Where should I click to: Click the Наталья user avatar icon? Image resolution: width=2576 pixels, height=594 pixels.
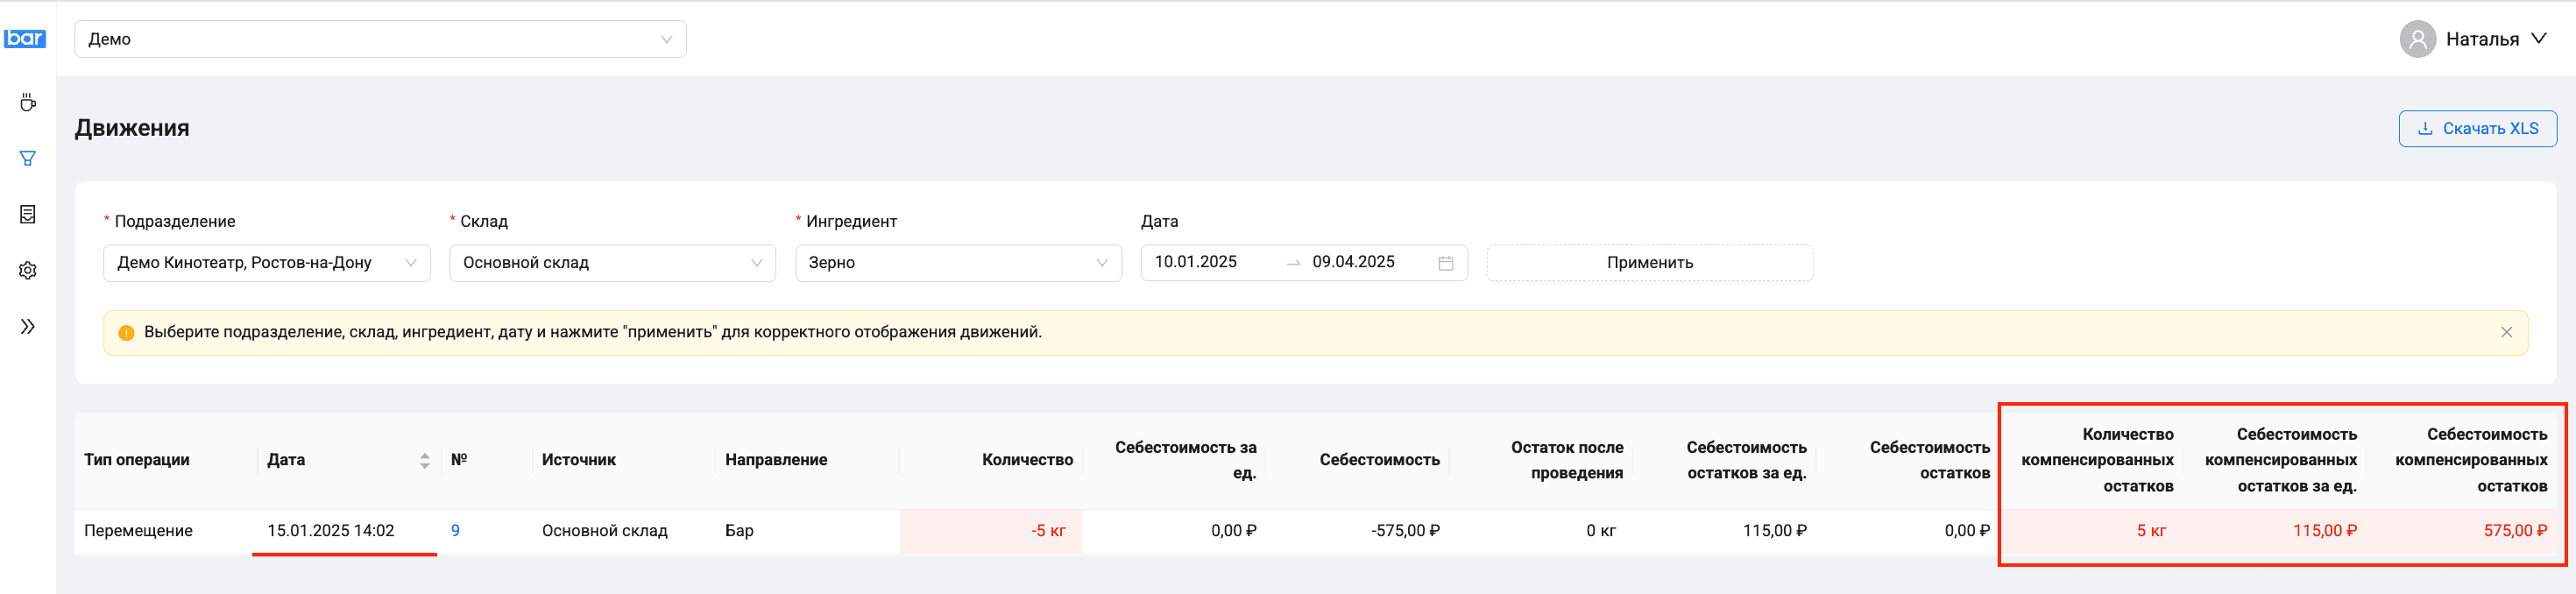(x=2417, y=39)
